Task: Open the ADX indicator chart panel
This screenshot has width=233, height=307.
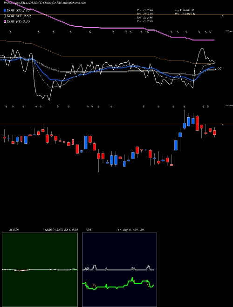Action: (x=119, y=270)
